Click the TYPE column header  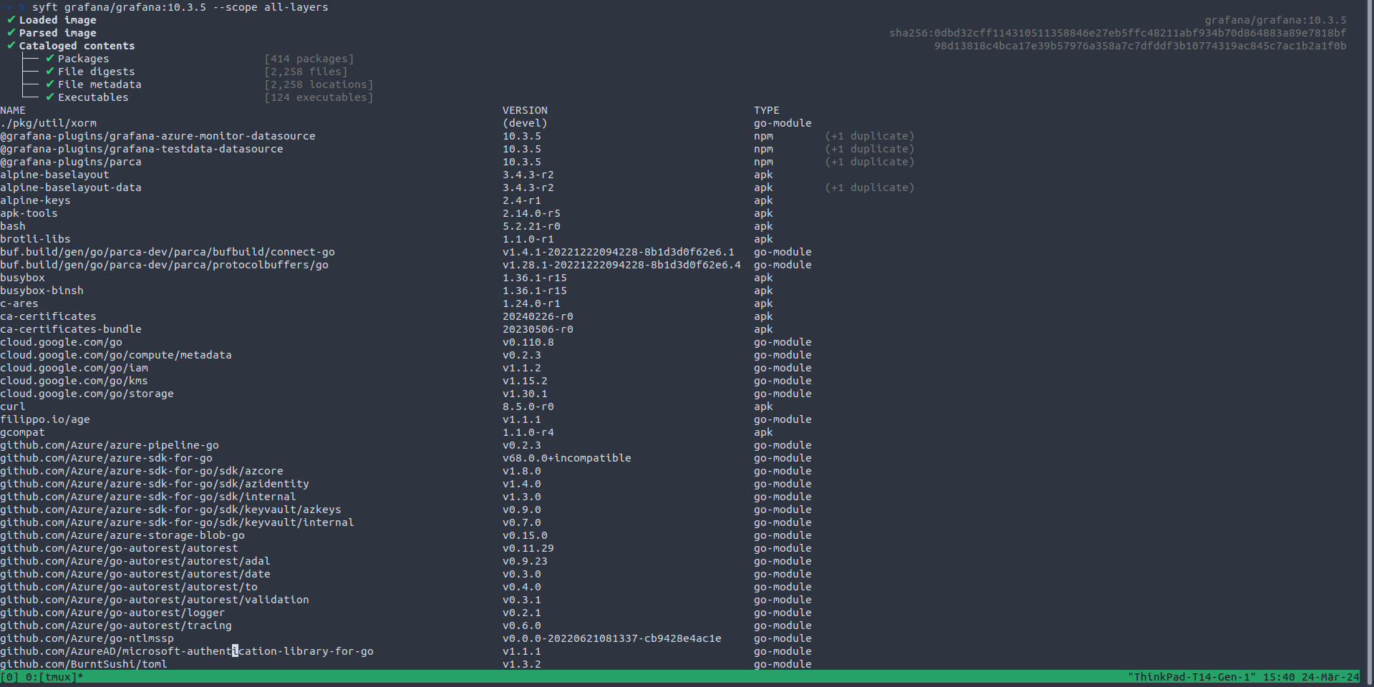coord(766,110)
